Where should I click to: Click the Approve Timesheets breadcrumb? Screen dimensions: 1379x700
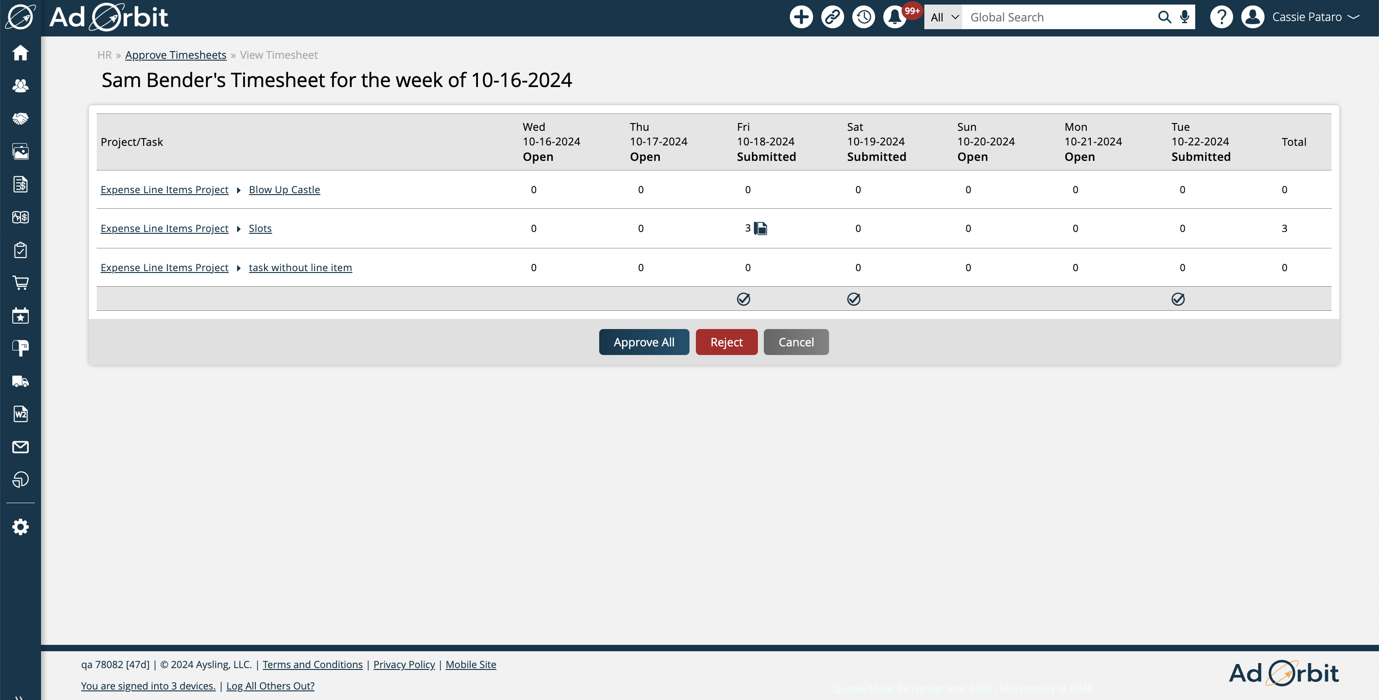(176, 55)
